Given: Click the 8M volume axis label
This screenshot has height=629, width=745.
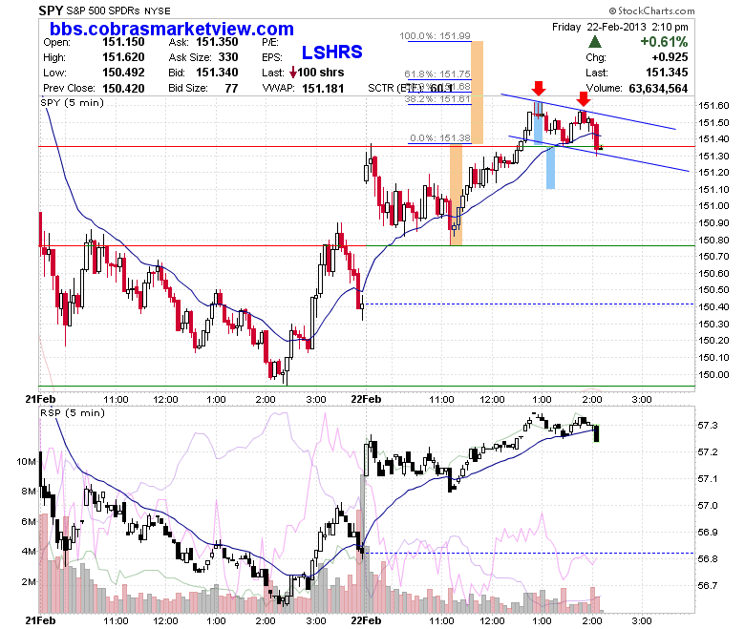Looking at the screenshot, I should coord(29,491).
